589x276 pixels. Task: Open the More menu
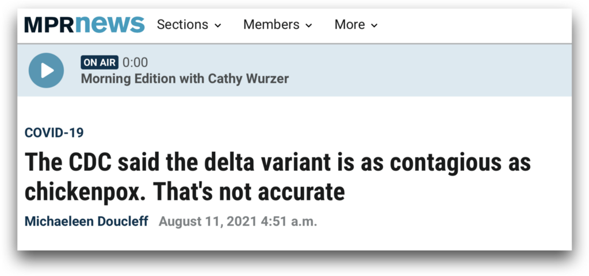click(x=350, y=25)
